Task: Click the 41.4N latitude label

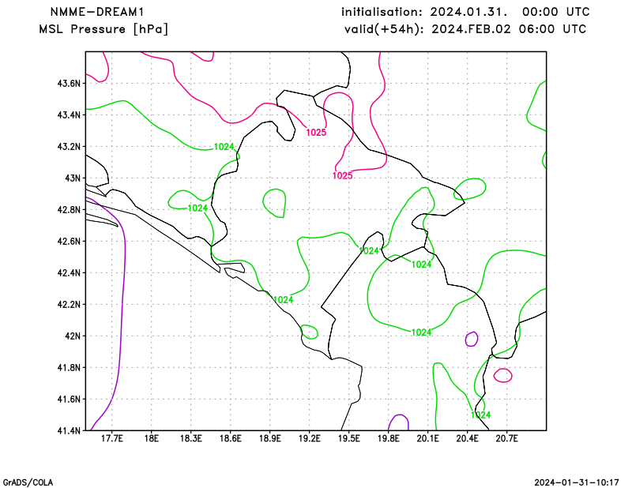Action: pos(69,430)
